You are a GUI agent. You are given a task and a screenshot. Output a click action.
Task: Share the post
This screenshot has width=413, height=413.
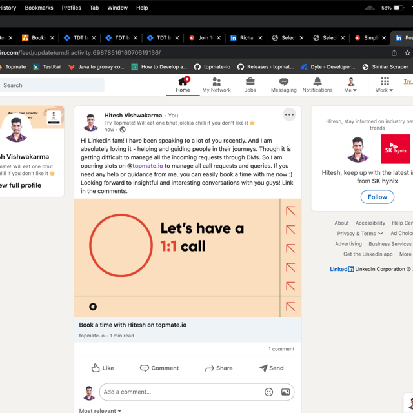point(219,368)
